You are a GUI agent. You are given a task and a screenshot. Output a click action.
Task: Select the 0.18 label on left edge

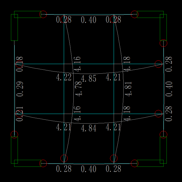(x=19, y=64)
